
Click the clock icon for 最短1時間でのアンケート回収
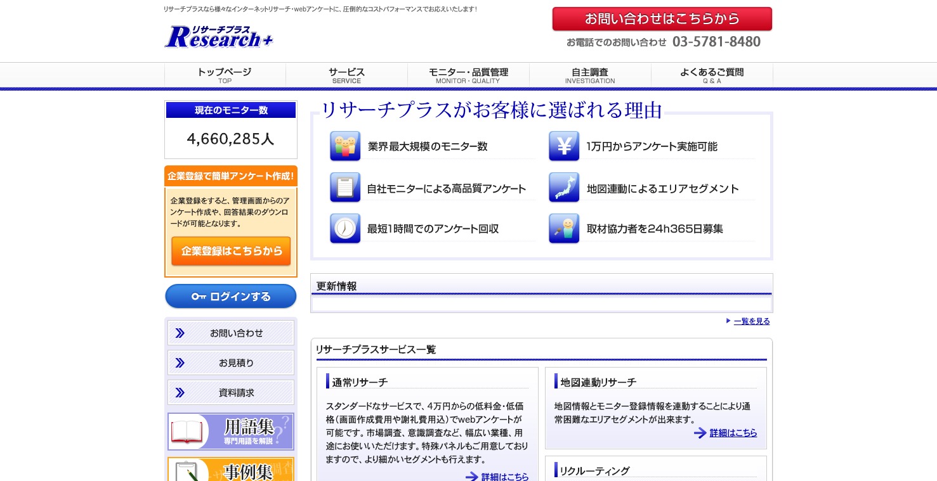click(x=345, y=229)
